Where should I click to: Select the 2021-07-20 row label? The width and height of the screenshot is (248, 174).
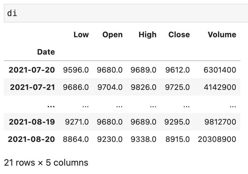tap(32, 70)
